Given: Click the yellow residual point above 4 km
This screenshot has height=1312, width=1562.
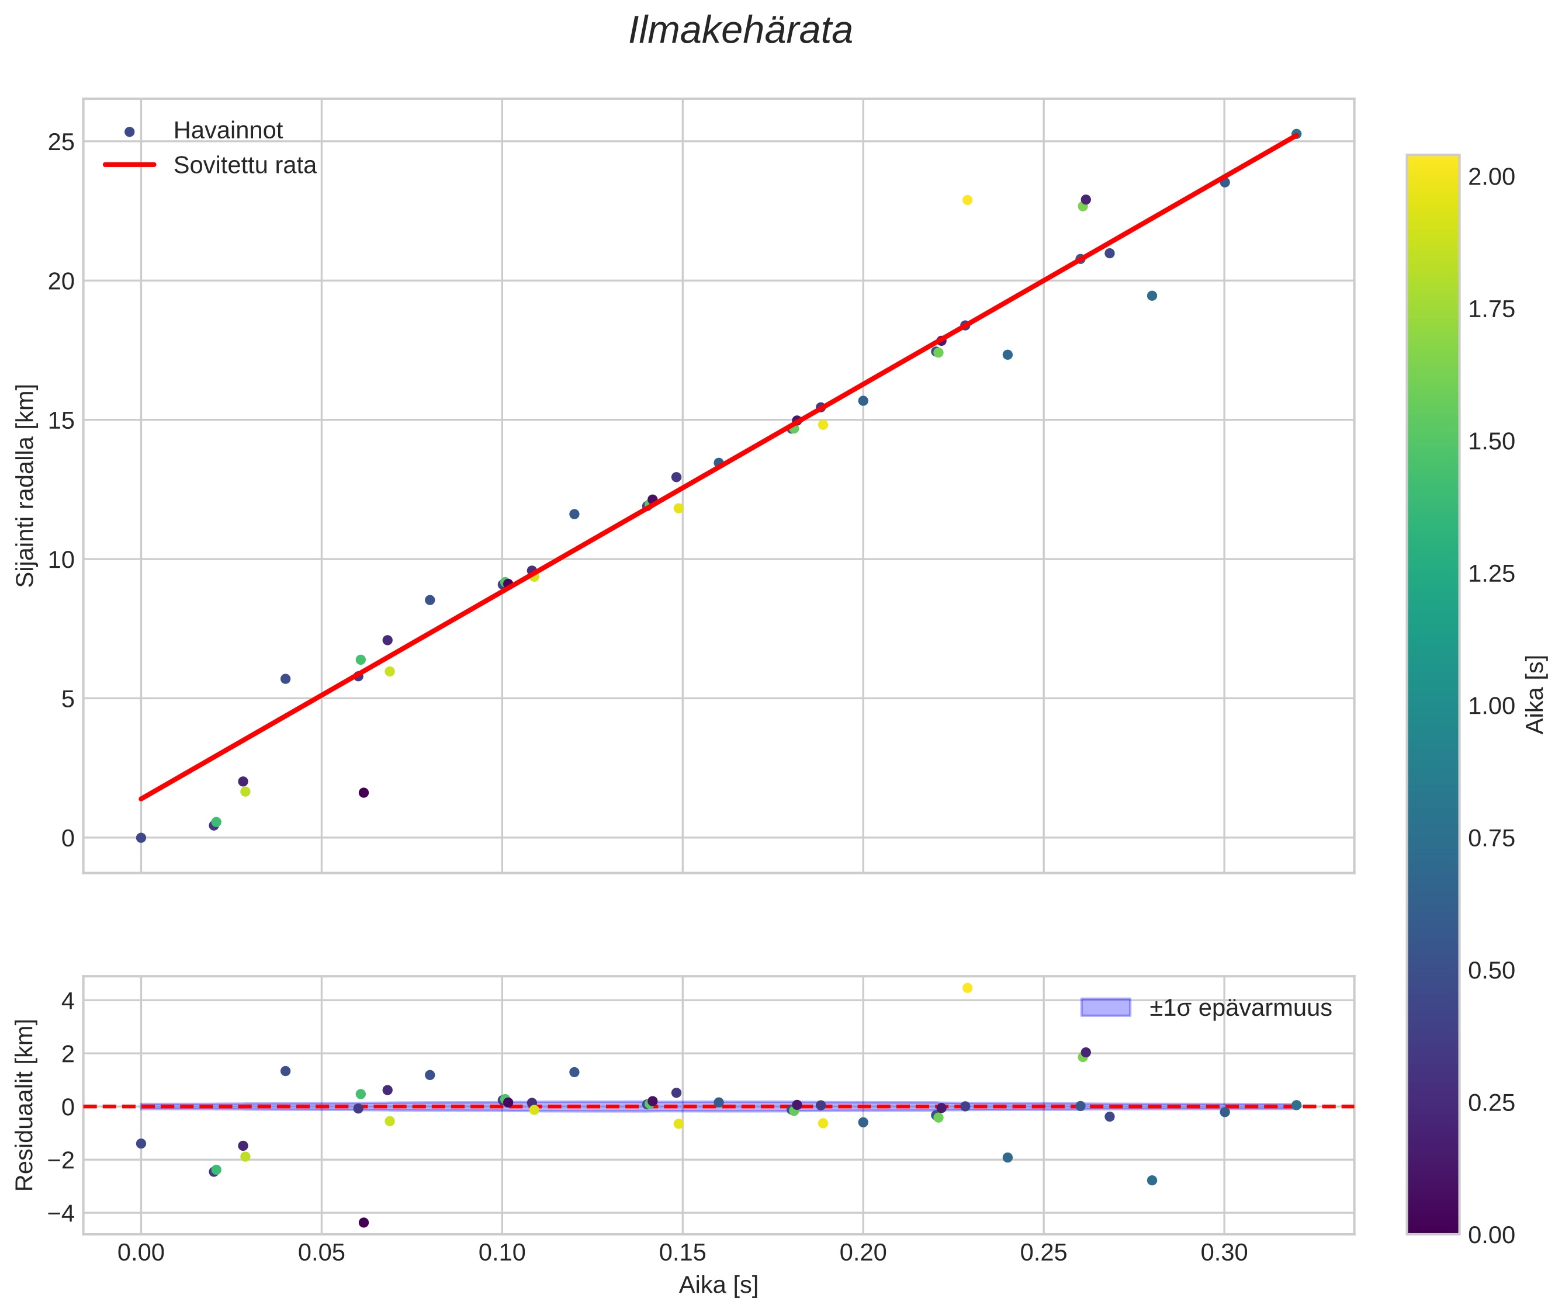Looking at the screenshot, I should click(968, 988).
